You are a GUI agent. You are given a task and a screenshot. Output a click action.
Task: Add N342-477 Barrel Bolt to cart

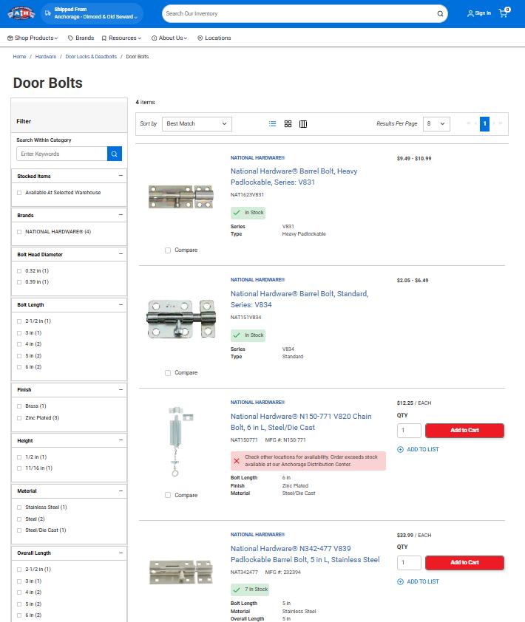coord(464,562)
